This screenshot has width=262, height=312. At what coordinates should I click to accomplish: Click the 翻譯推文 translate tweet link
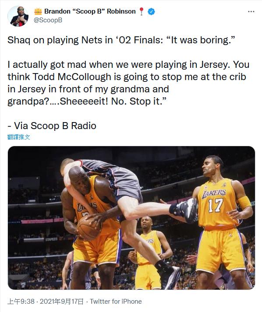(19, 137)
